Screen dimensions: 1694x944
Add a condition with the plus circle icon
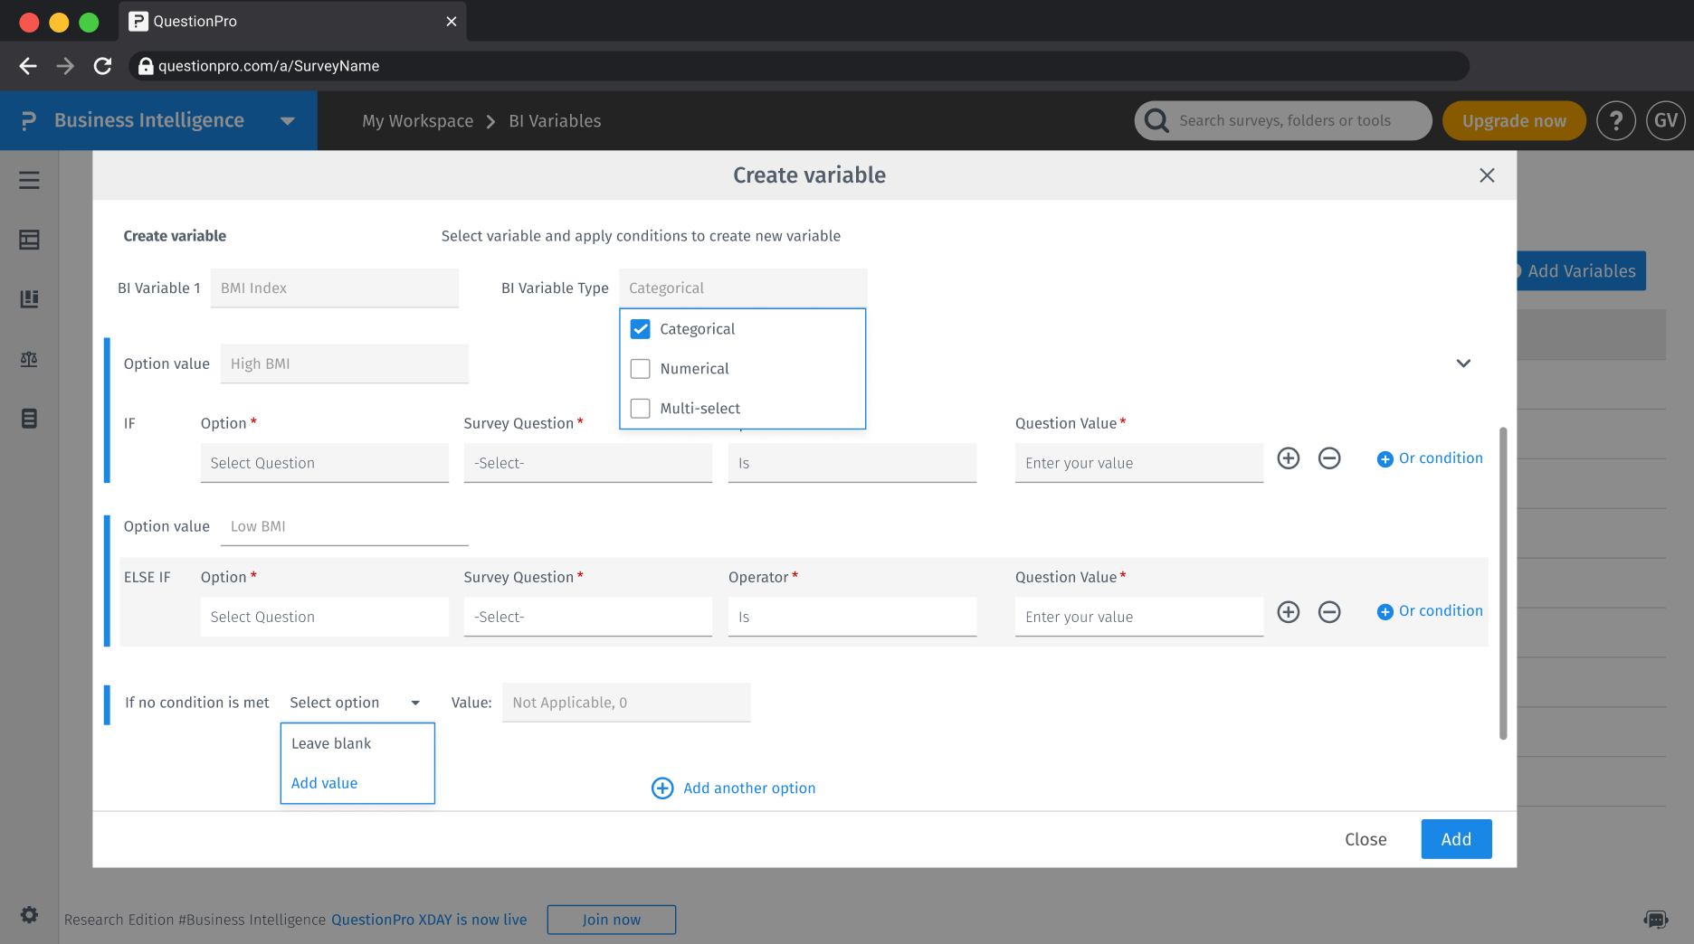pos(1288,458)
